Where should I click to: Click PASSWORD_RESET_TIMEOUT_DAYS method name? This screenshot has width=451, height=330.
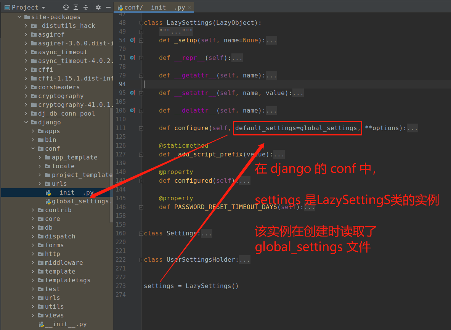click(x=226, y=207)
